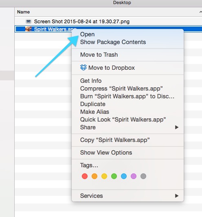Choose Open from the context menu
202x217 pixels.
(88, 34)
